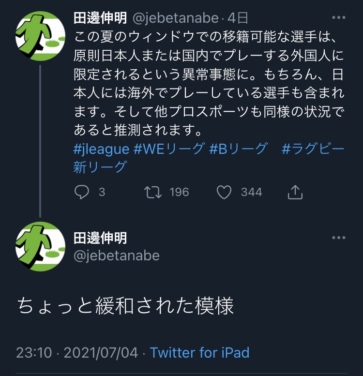This screenshot has height=376, width=363.
Task: Click the Twitter for iPad source link
Action: (199, 352)
